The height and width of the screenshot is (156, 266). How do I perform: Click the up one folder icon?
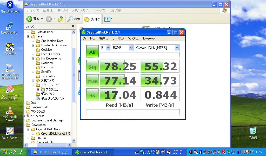click(x=61, y=19)
